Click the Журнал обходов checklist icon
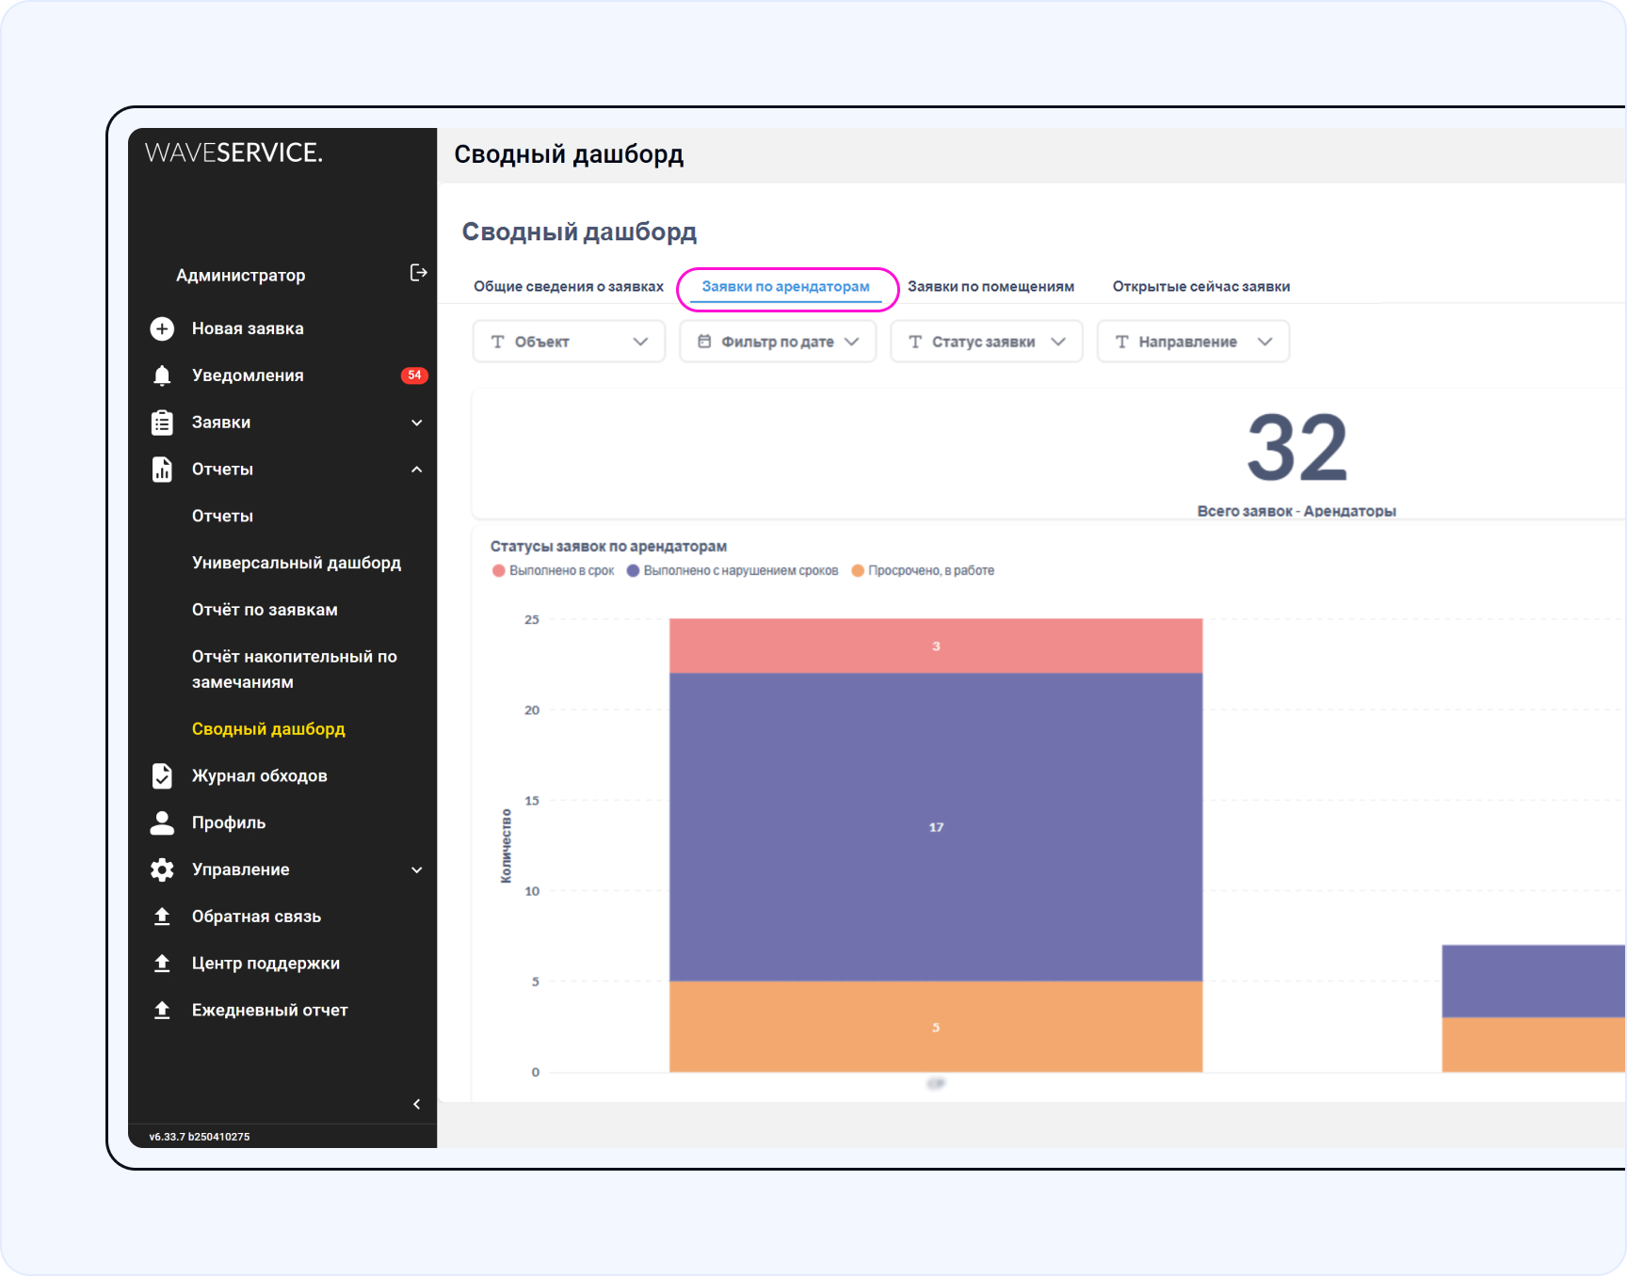The height and width of the screenshot is (1276, 1627). tap(162, 775)
